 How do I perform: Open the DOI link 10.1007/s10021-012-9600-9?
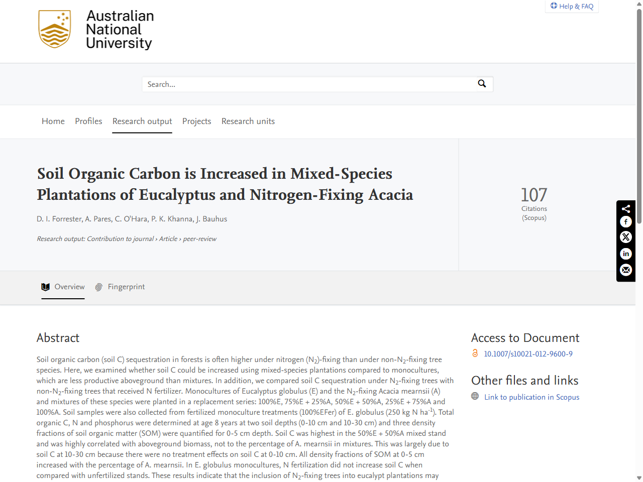pyautogui.click(x=528, y=353)
